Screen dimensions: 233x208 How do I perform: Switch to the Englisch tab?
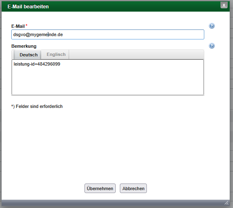coord(56,54)
